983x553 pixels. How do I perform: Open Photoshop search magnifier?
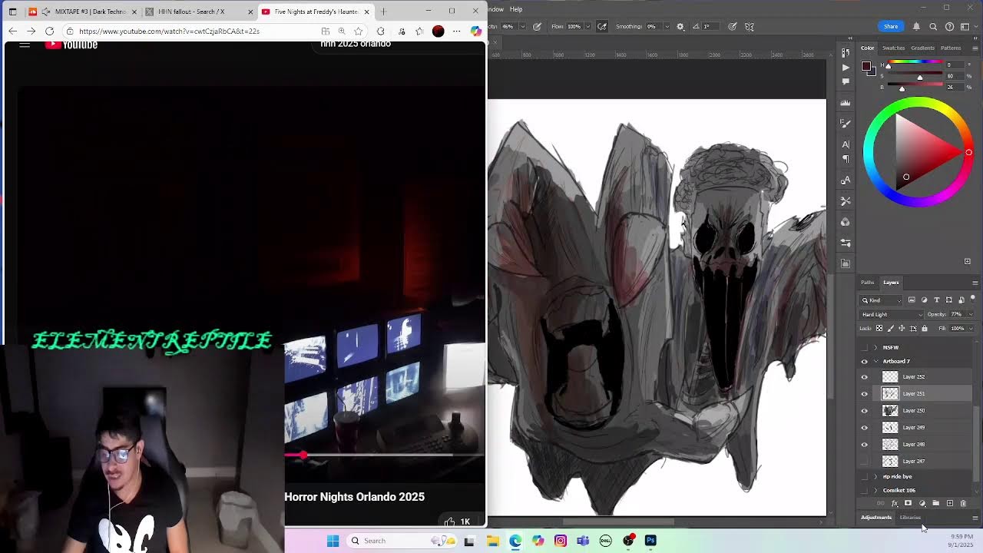(x=933, y=26)
